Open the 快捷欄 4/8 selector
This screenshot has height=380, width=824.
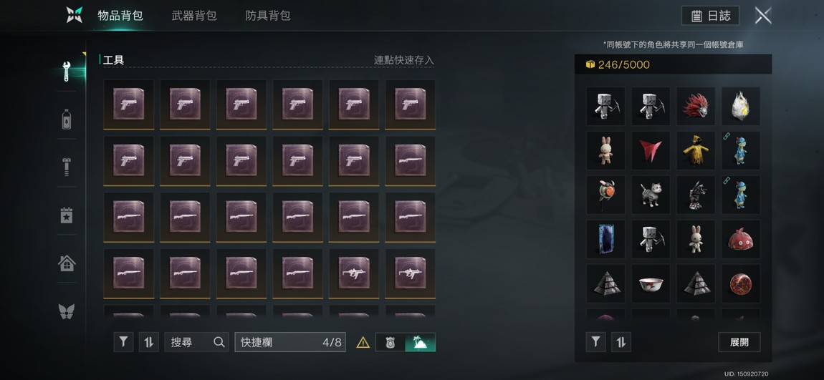click(x=290, y=342)
